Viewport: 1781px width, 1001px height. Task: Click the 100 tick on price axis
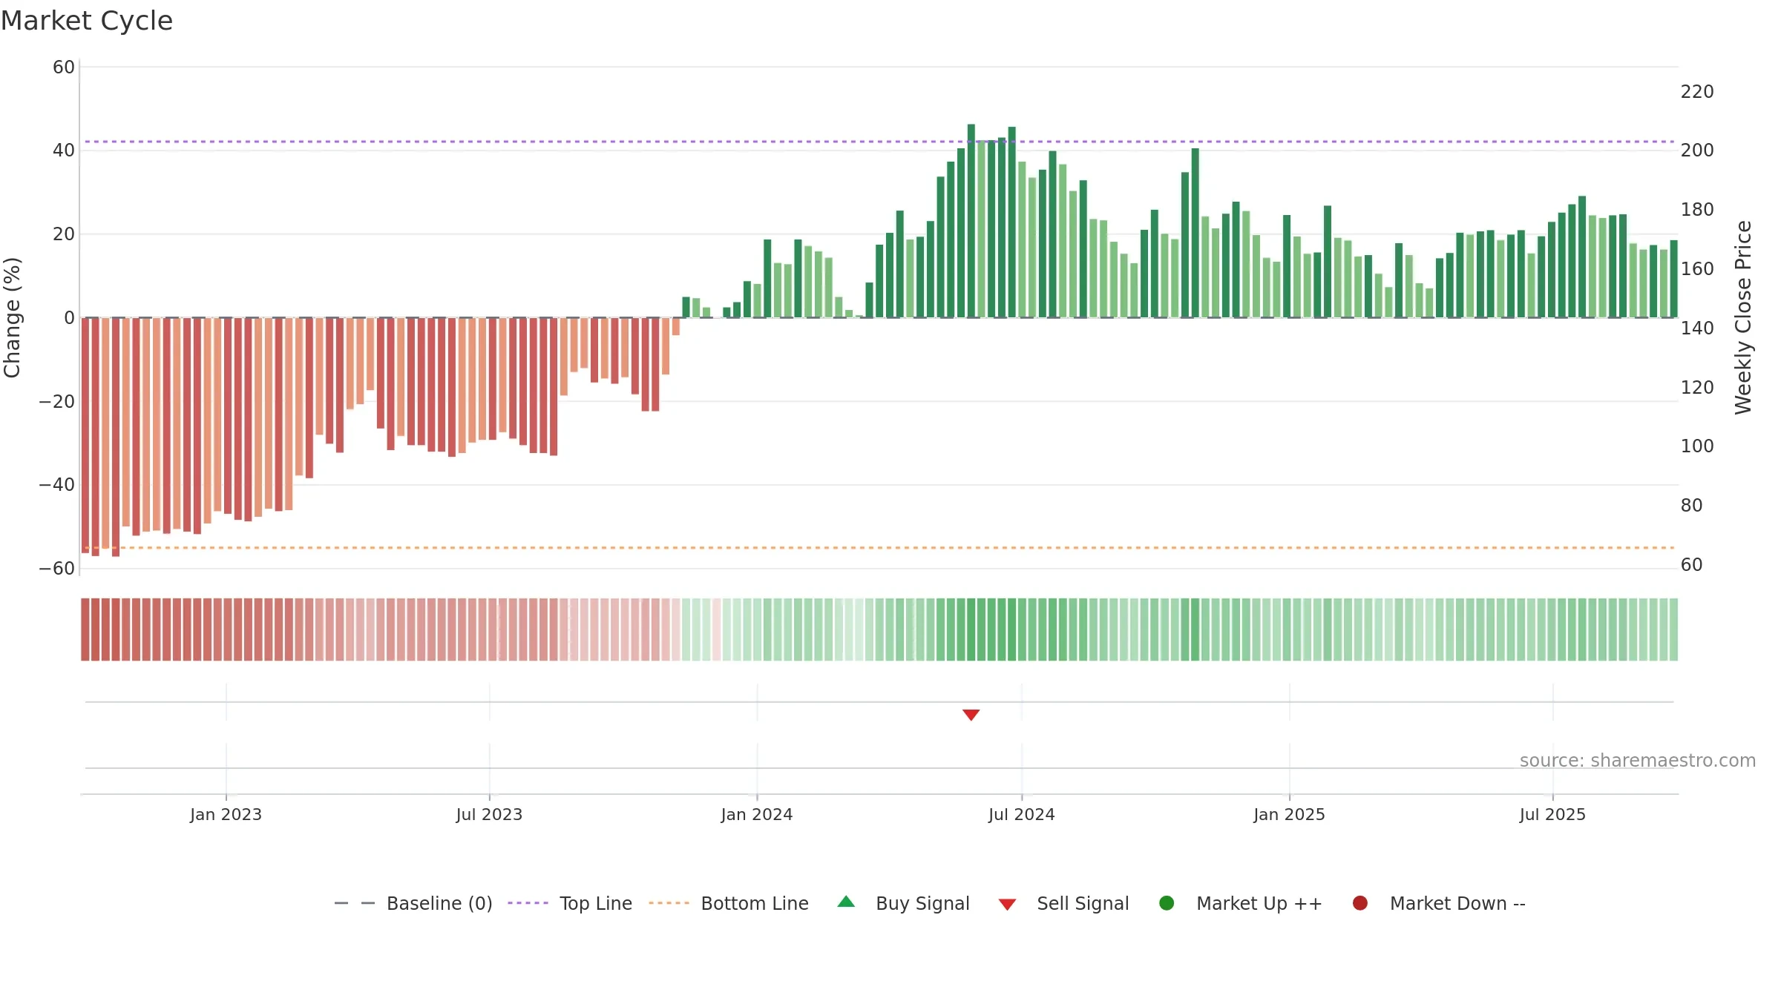click(1697, 446)
